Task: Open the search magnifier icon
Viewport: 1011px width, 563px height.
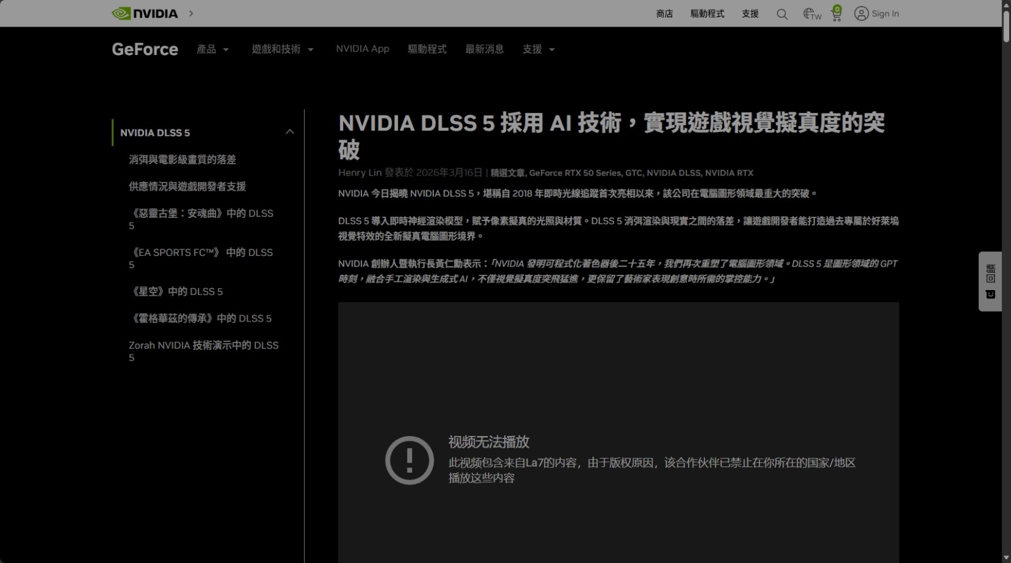Action: [x=782, y=14]
